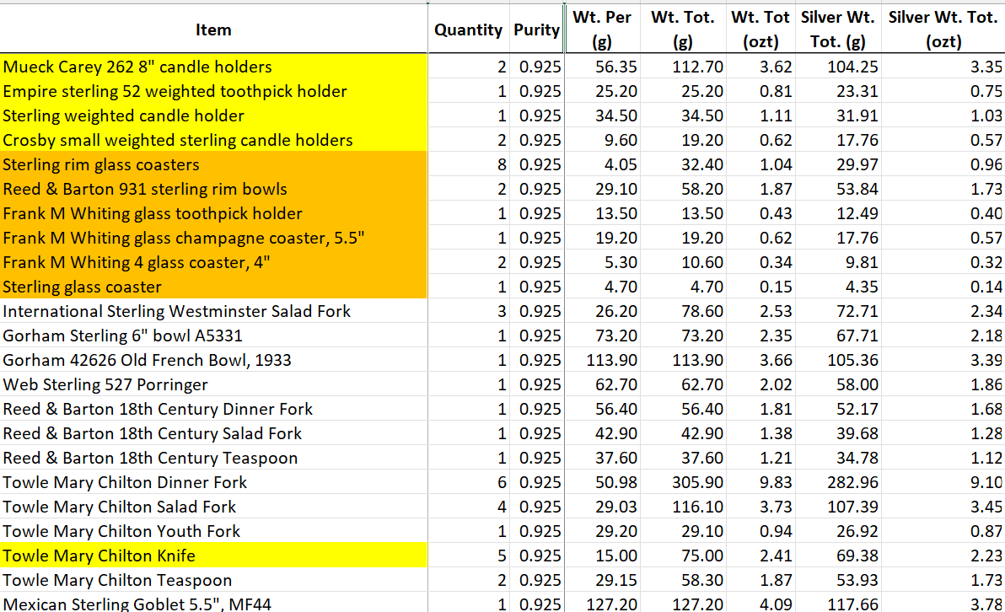This screenshot has height=612, width=1005.
Task: Select Reed & Barton 931 rim bowls cell
Action: 213,189
